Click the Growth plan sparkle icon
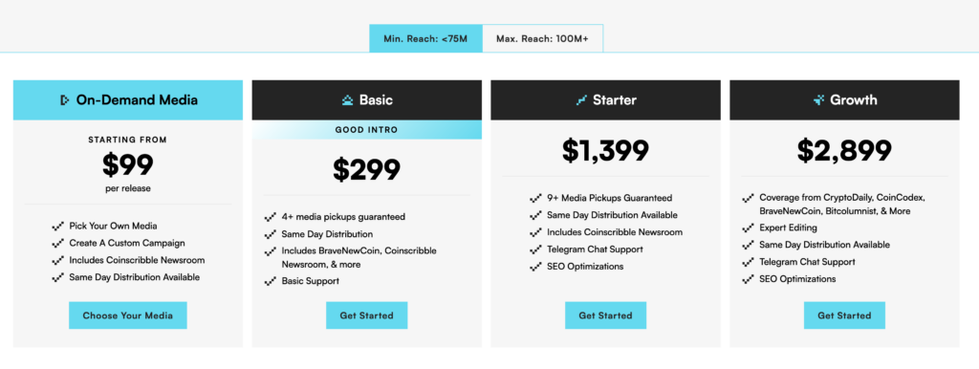Screen dimensions: 979x369 pyautogui.click(x=819, y=100)
